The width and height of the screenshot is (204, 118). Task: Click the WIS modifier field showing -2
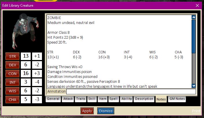pos(37,91)
